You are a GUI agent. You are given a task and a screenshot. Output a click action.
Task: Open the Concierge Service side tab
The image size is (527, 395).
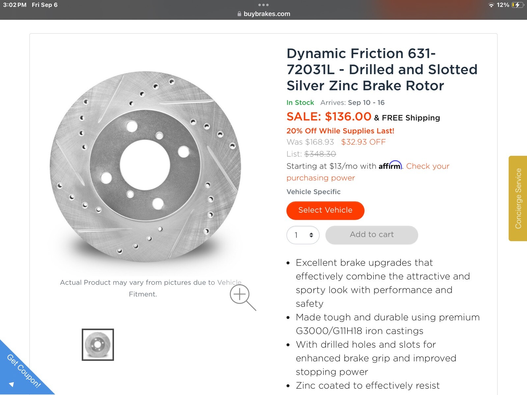pyautogui.click(x=518, y=198)
